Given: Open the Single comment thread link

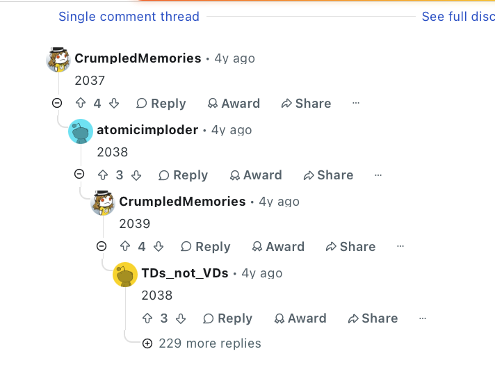Looking at the screenshot, I should (x=129, y=17).
